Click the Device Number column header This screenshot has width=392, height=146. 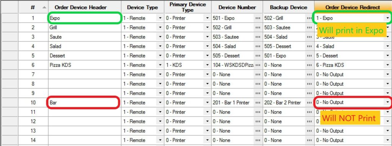click(237, 7)
